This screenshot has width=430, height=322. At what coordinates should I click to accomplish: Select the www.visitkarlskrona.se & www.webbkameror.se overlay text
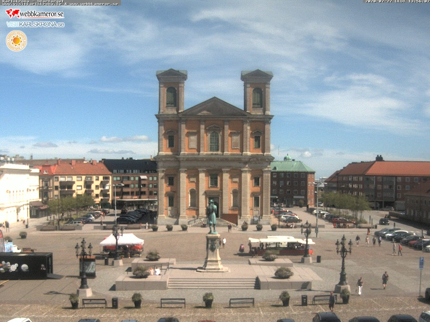(60, 4)
